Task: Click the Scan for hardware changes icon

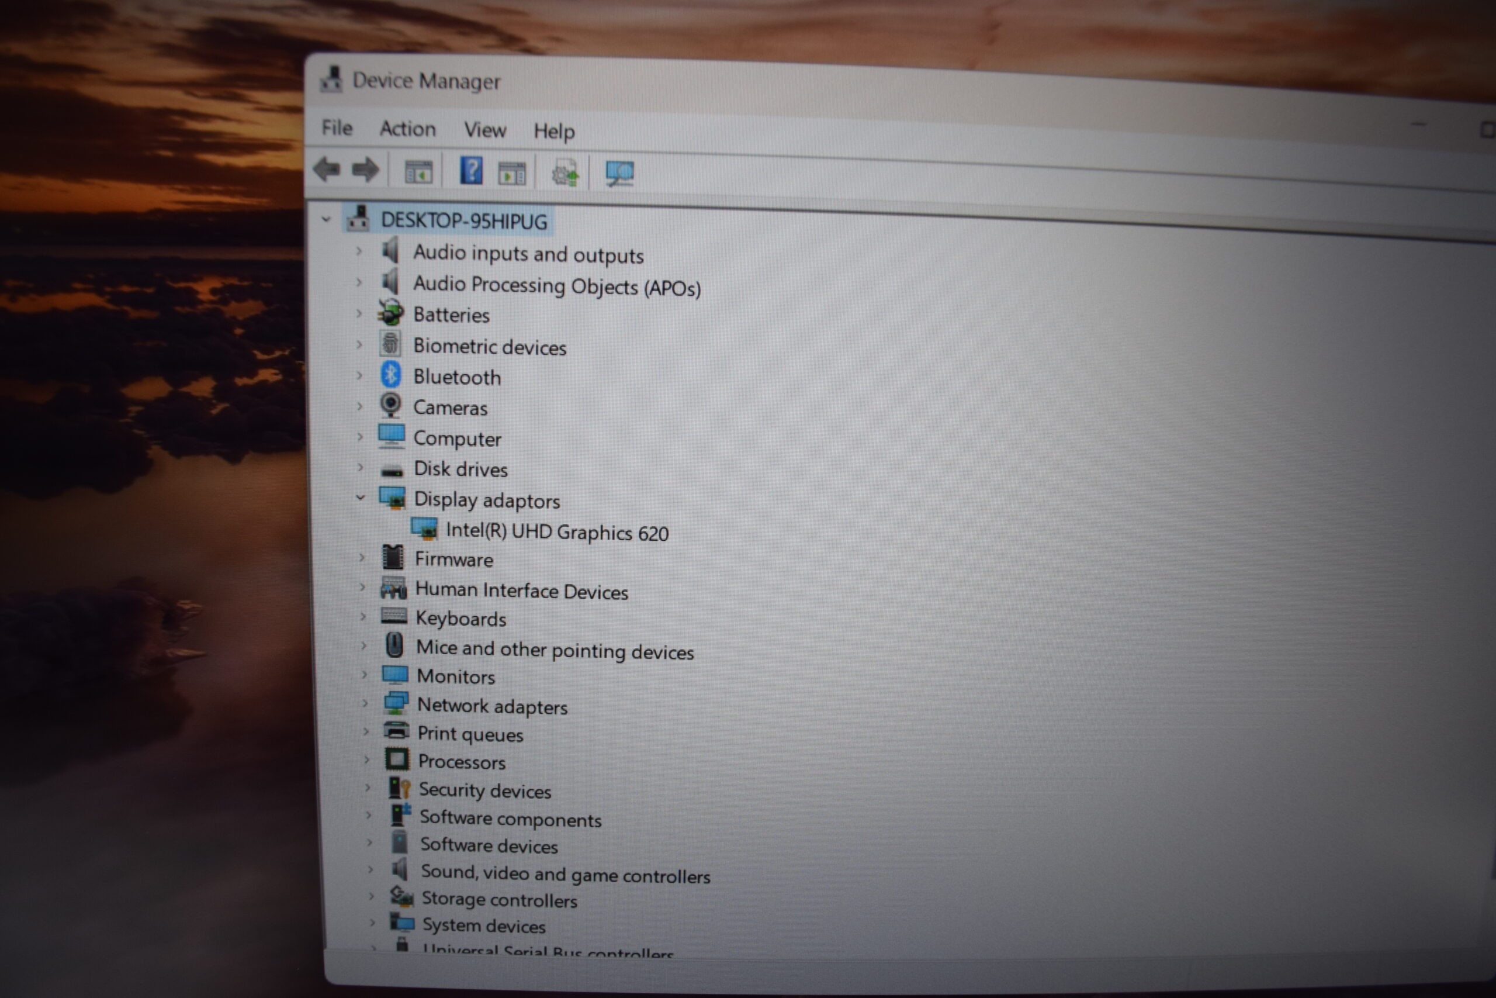Action: 619,173
